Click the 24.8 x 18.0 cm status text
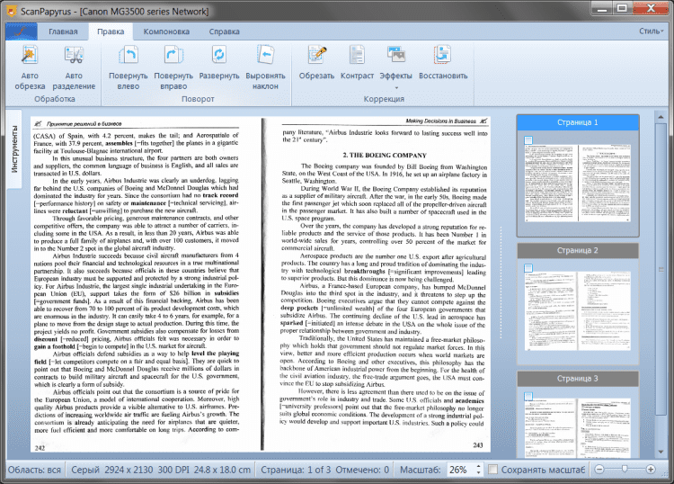 (222, 470)
